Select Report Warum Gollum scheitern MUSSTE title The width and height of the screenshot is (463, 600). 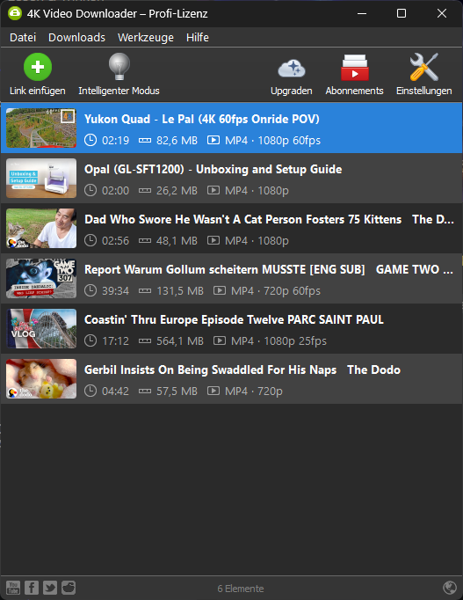tap(269, 269)
